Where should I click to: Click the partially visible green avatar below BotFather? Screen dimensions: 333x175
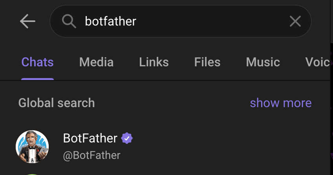(32, 174)
